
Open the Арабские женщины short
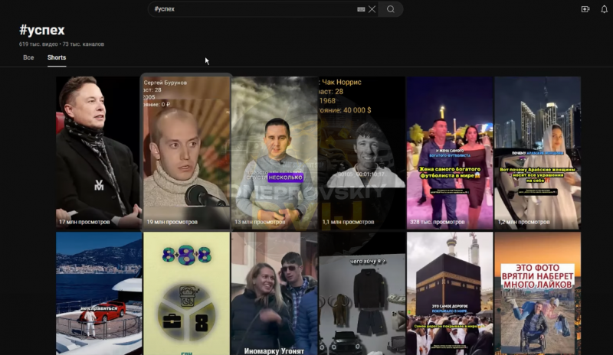[x=537, y=152]
